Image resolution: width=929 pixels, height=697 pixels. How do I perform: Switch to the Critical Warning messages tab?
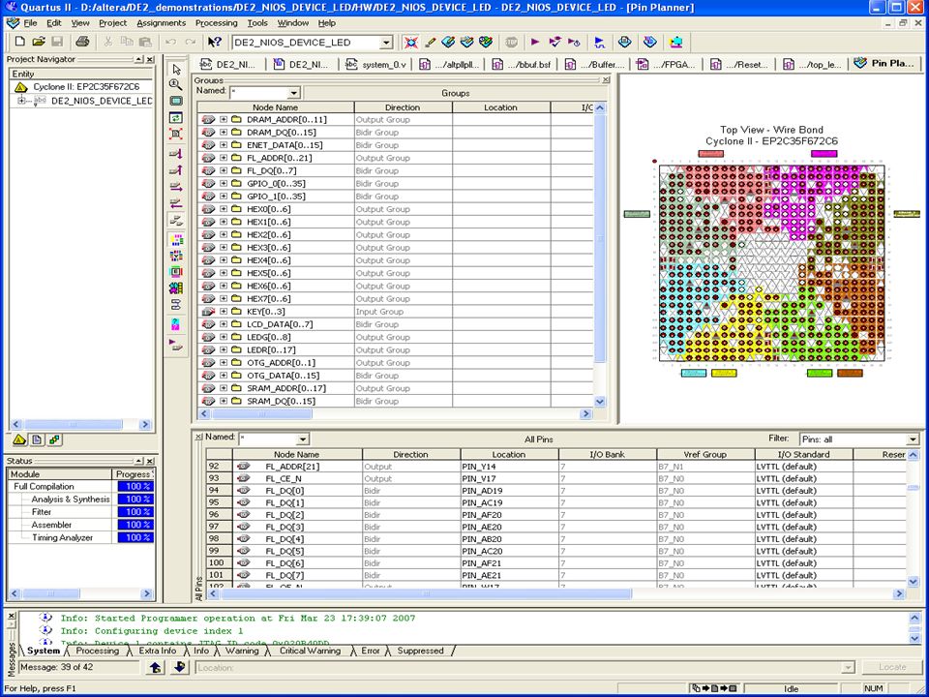pos(310,651)
